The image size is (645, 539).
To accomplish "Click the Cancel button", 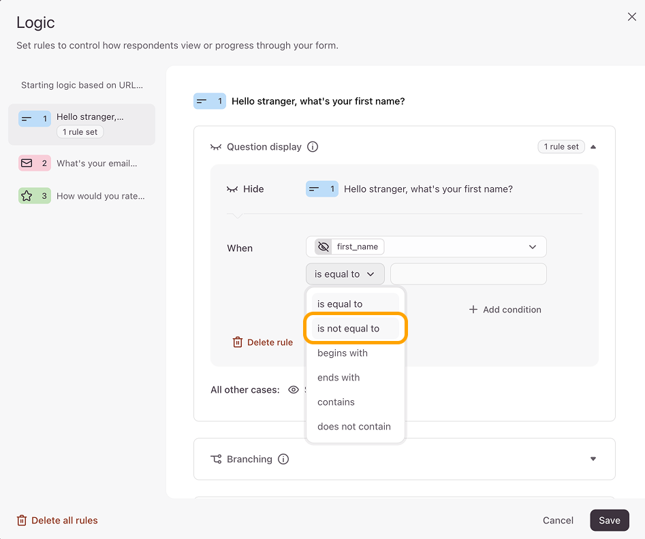I will click(x=558, y=521).
